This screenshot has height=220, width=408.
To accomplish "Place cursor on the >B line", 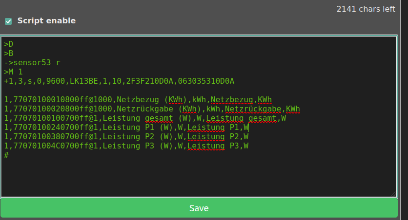I will tap(9, 54).
